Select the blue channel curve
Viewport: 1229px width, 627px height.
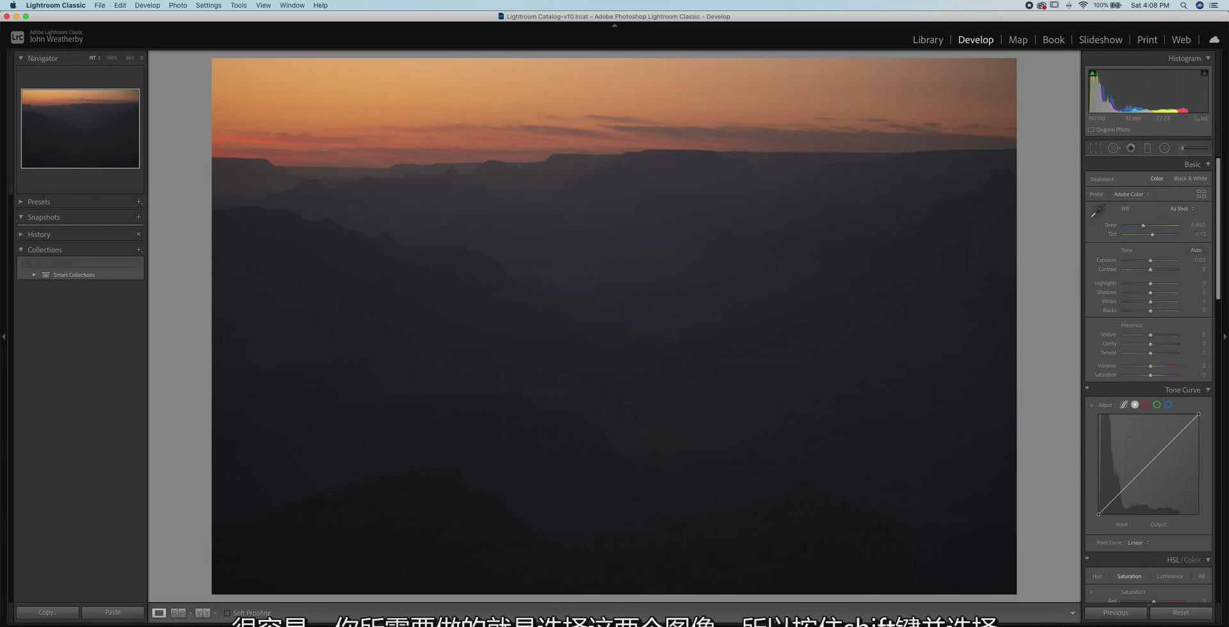pyautogui.click(x=1168, y=405)
